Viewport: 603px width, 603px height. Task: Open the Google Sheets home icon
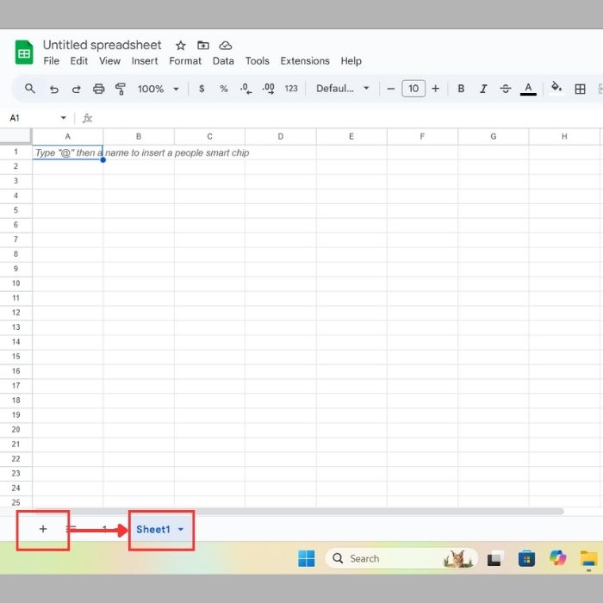tap(24, 52)
